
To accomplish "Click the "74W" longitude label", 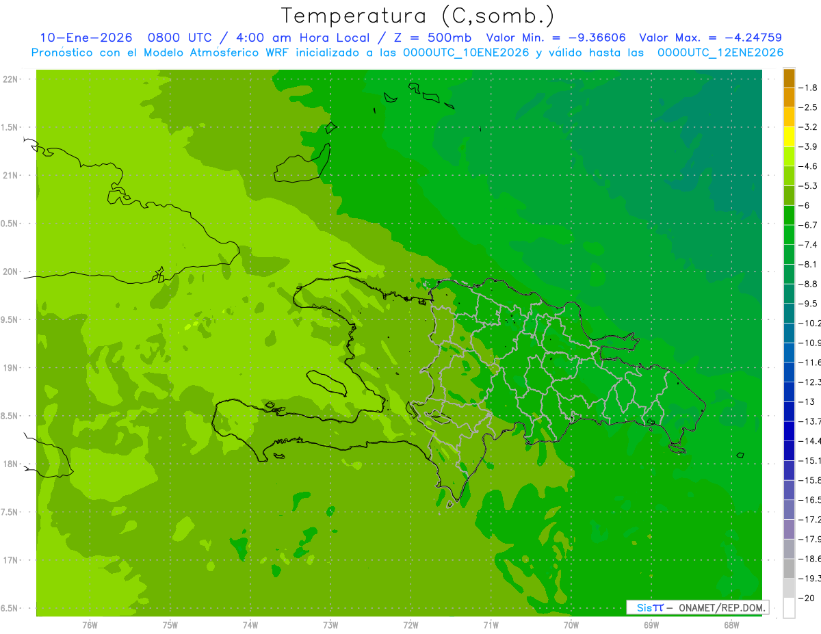I will [250, 624].
